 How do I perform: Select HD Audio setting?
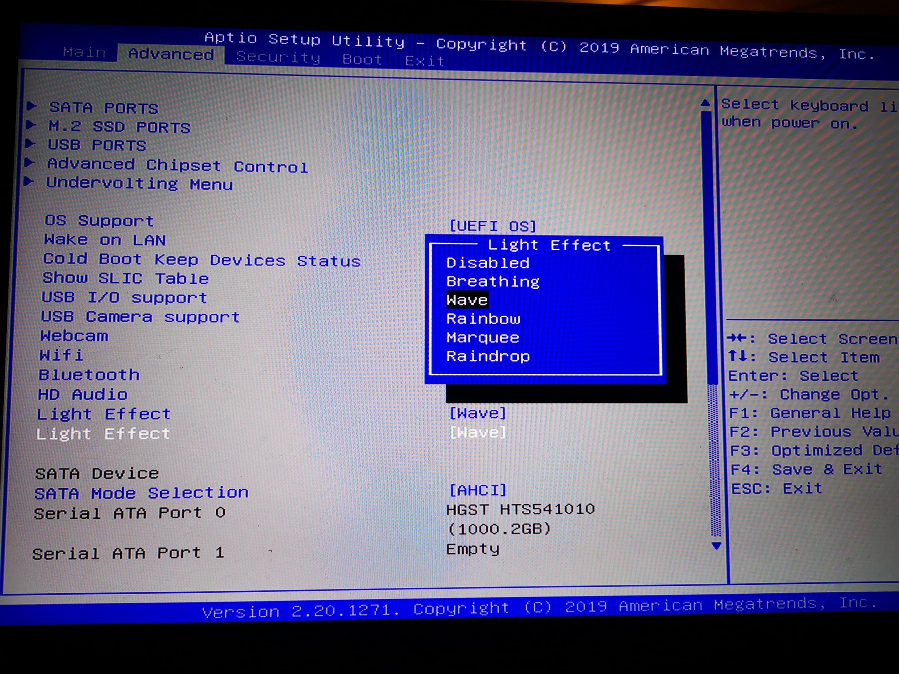click(x=83, y=394)
